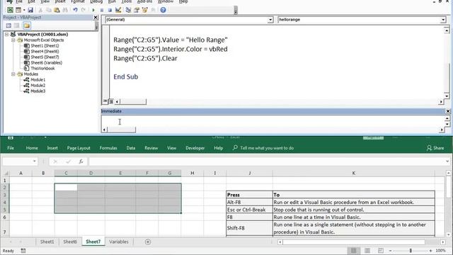
Task: Switch to the Sheet1 worksheet tab
Action: pos(47,242)
